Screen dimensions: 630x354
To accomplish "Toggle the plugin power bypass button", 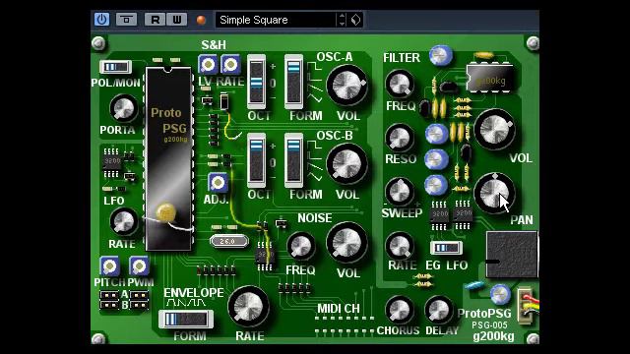I will coord(101,20).
